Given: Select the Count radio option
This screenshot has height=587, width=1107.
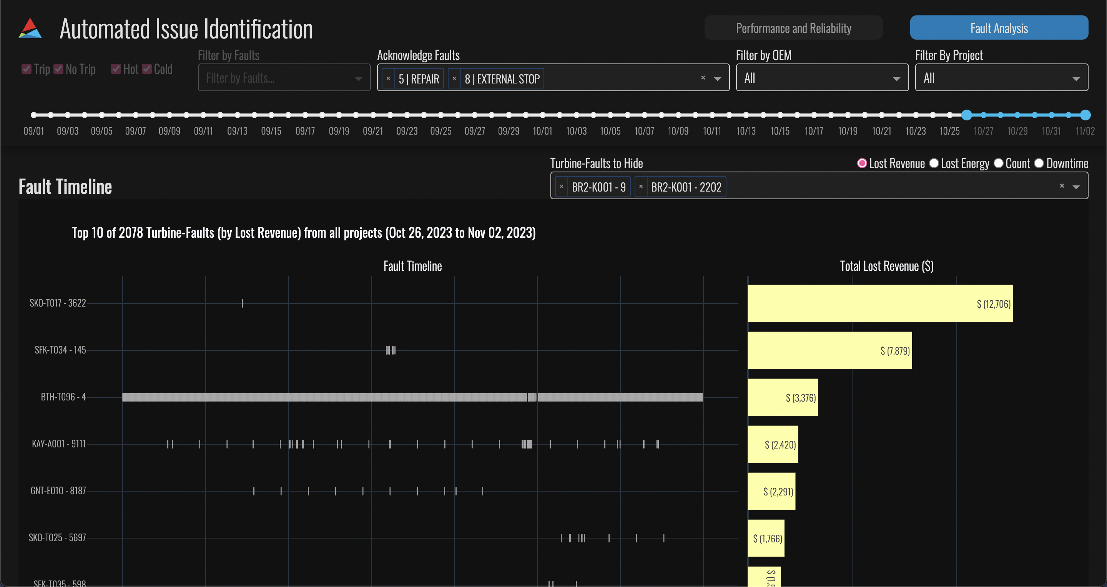Looking at the screenshot, I should pos(998,163).
